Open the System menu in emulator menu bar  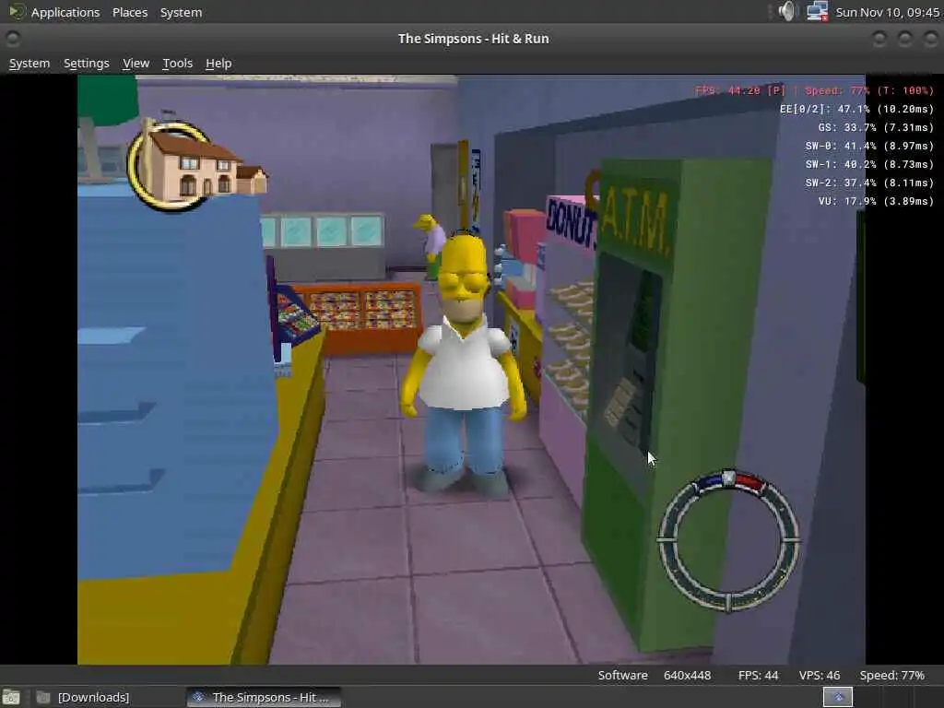[29, 64]
